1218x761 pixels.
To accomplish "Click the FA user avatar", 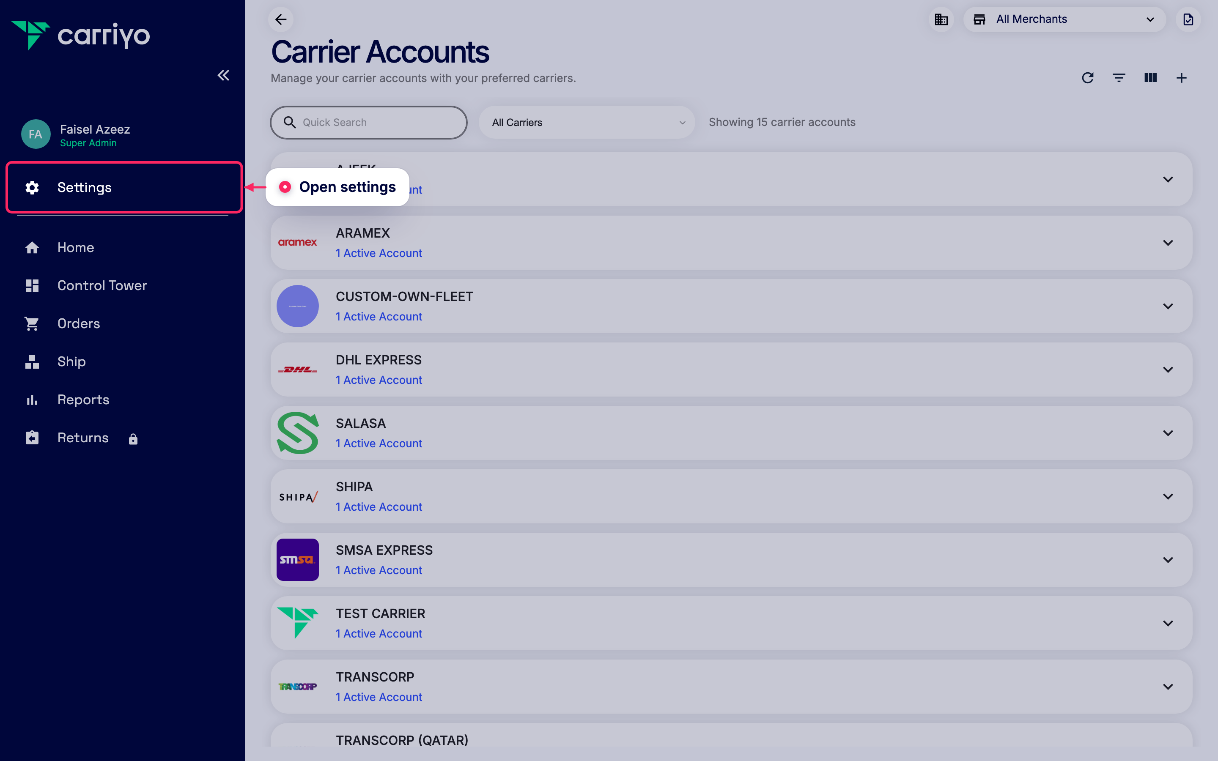I will (35, 134).
